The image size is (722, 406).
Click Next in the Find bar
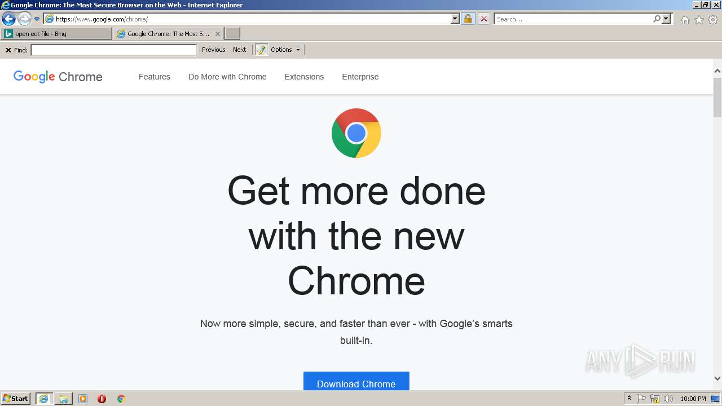(240, 50)
